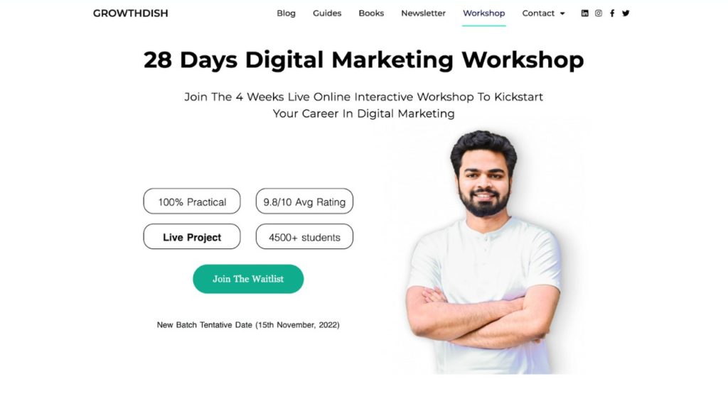Open the Twitter social icon

pos(626,13)
